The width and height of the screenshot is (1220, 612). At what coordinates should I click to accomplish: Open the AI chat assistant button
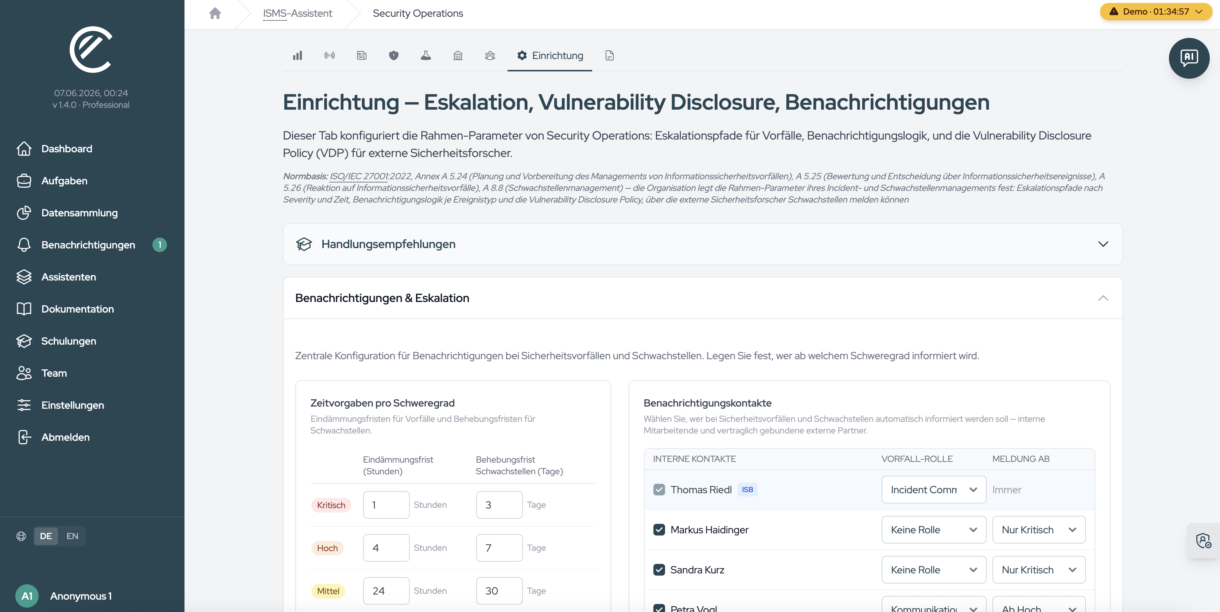coord(1189,58)
